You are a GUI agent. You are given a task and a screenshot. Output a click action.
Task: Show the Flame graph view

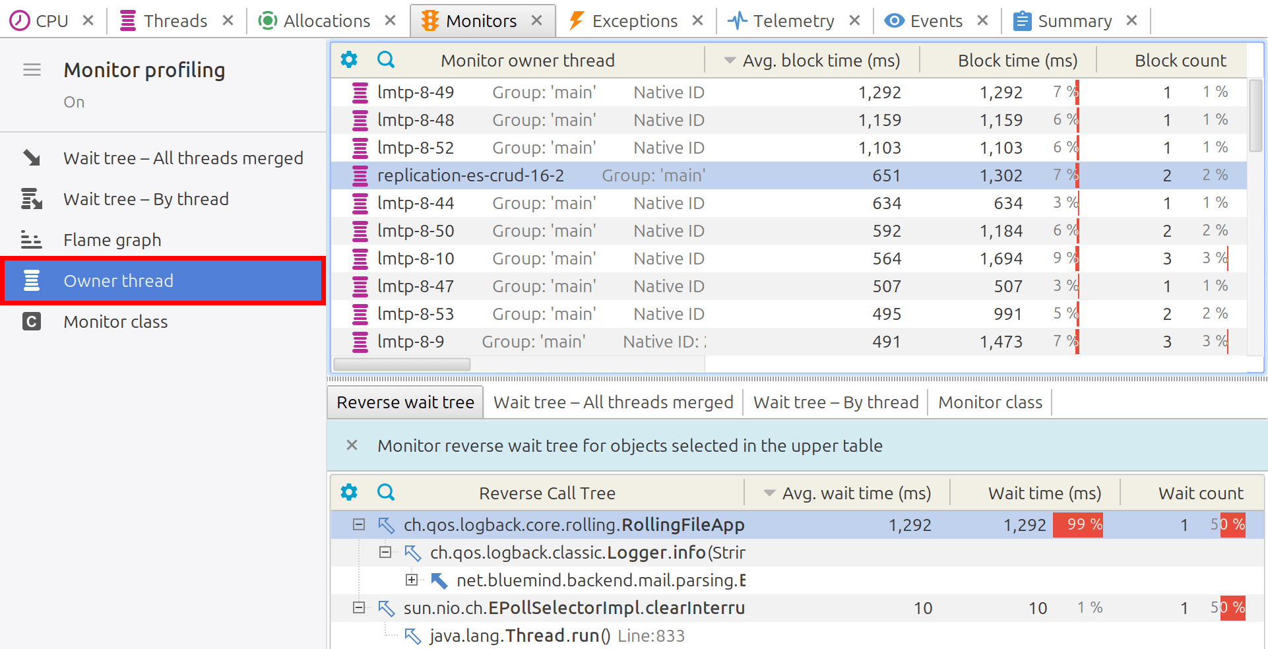coord(163,240)
